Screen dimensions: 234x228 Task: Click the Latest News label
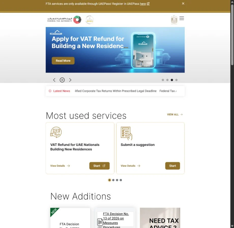[x=62, y=91]
